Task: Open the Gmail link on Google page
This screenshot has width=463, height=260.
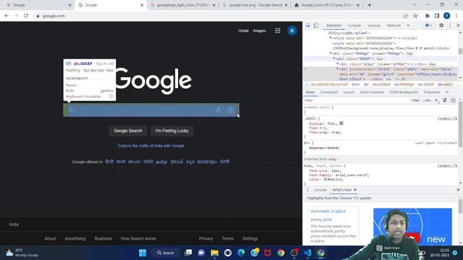Action: pos(243,30)
